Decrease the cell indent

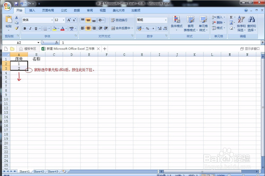100,28
